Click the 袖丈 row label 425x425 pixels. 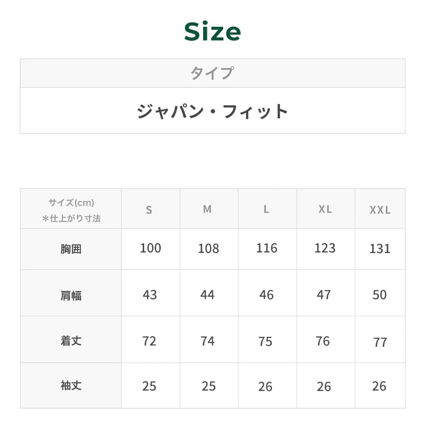point(71,386)
